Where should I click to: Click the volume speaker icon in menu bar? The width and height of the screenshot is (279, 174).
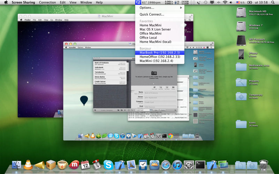click(x=231, y=2)
